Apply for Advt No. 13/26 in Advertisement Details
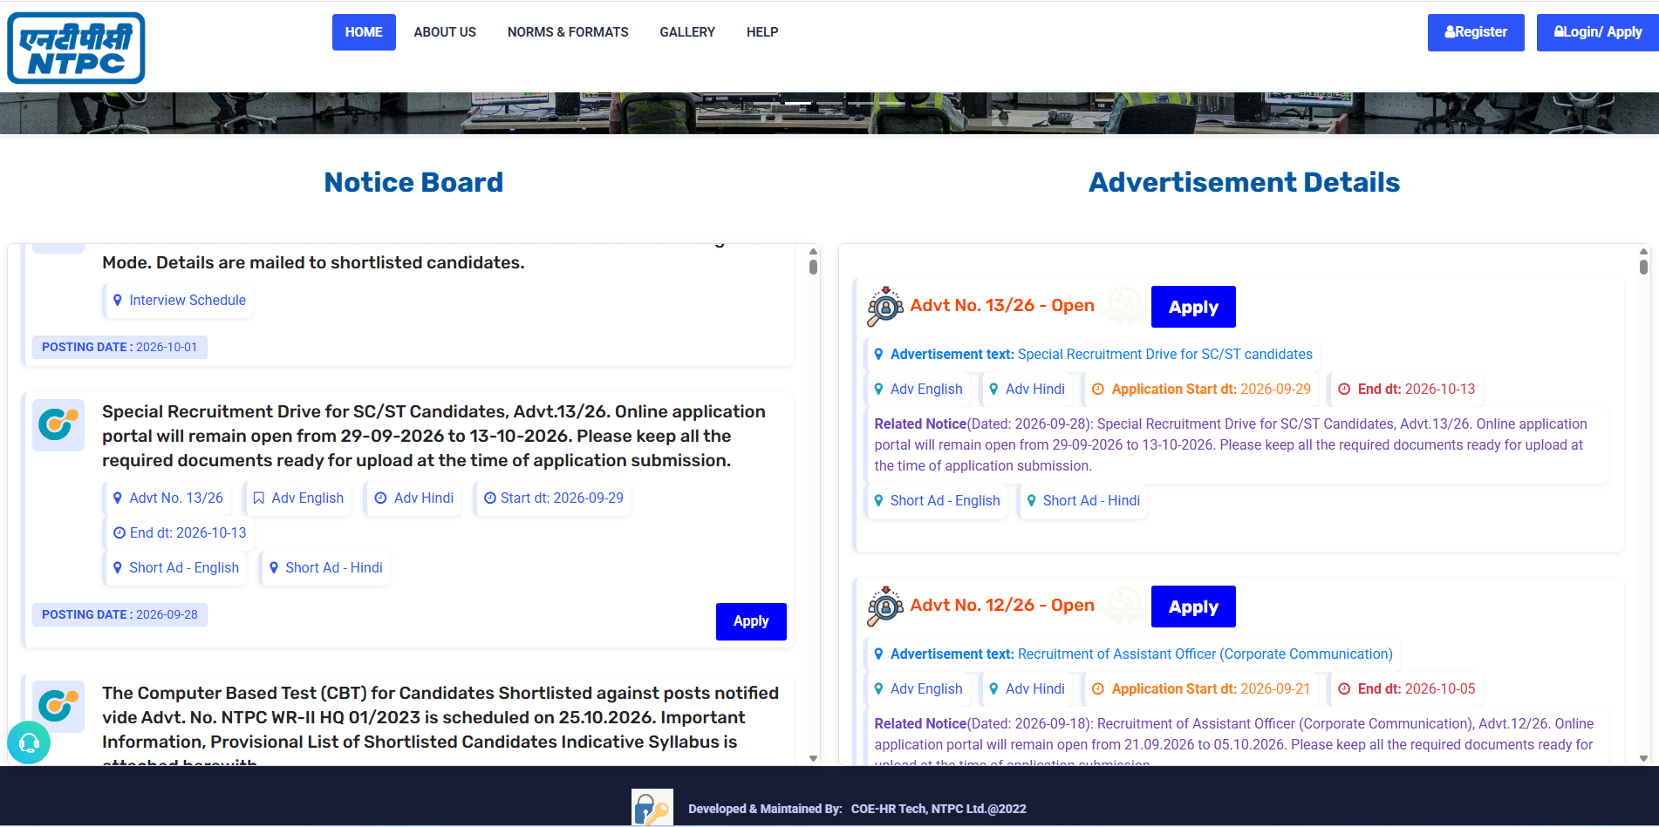The width and height of the screenshot is (1659, 827). pyautogui.click(x=1193, y=307)
